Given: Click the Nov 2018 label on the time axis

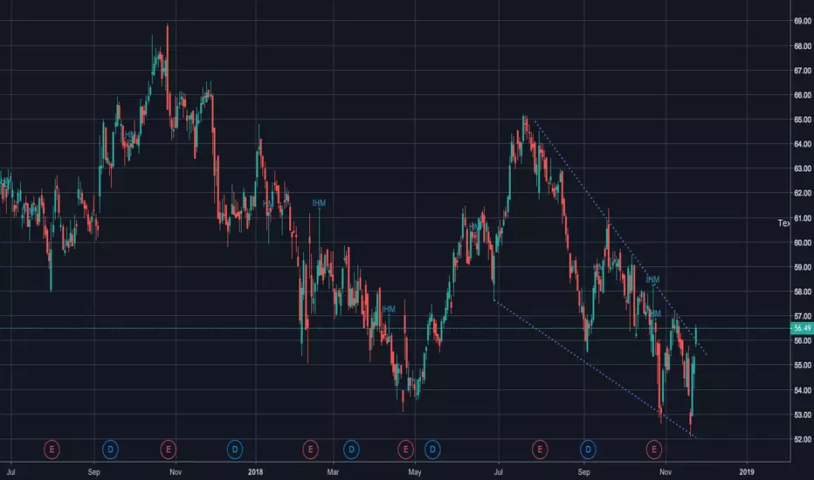Looking at the screenshot, I should pos(666,471).
